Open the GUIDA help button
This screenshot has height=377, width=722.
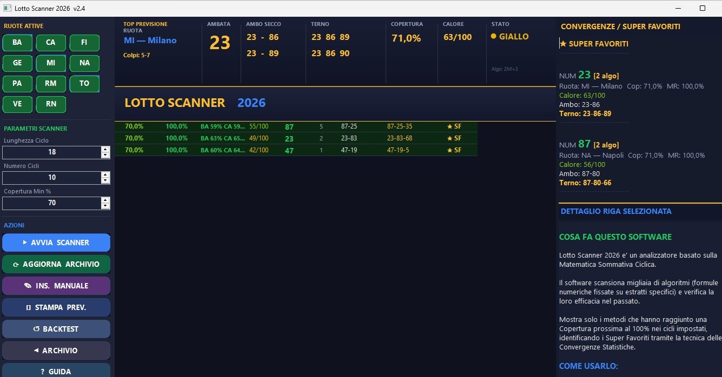(56, 371)
